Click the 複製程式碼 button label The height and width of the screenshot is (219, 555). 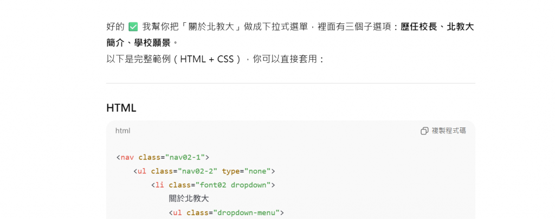pos(449,131)
